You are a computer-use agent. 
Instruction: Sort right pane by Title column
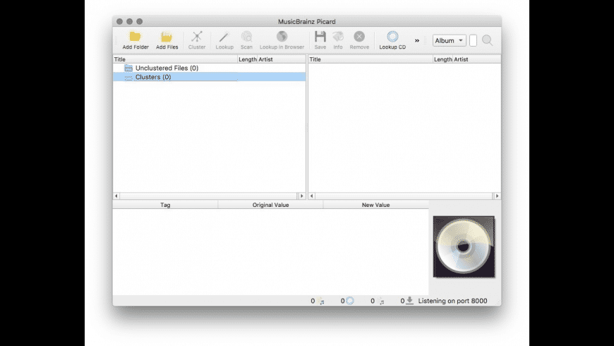click(371, 59)
